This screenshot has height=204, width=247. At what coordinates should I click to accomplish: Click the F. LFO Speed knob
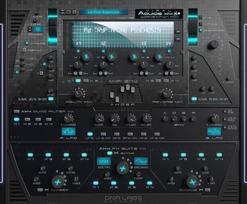coord(68,118)
